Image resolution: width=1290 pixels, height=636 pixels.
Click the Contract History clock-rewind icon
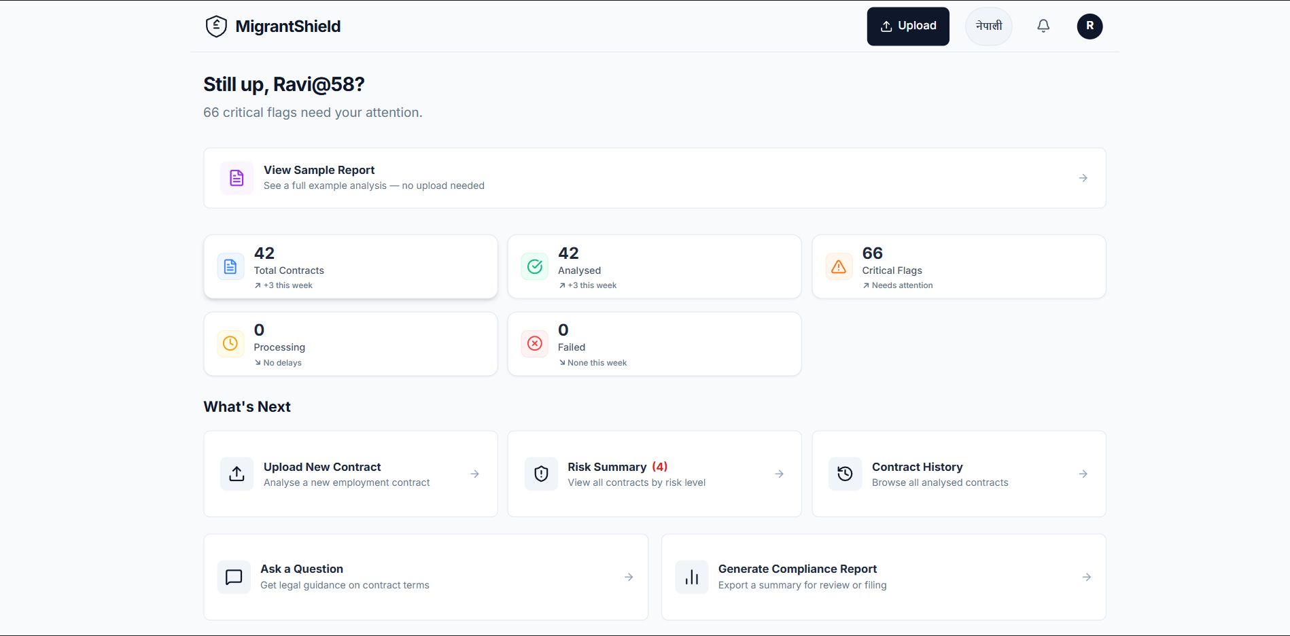click(x=845, y=474)
